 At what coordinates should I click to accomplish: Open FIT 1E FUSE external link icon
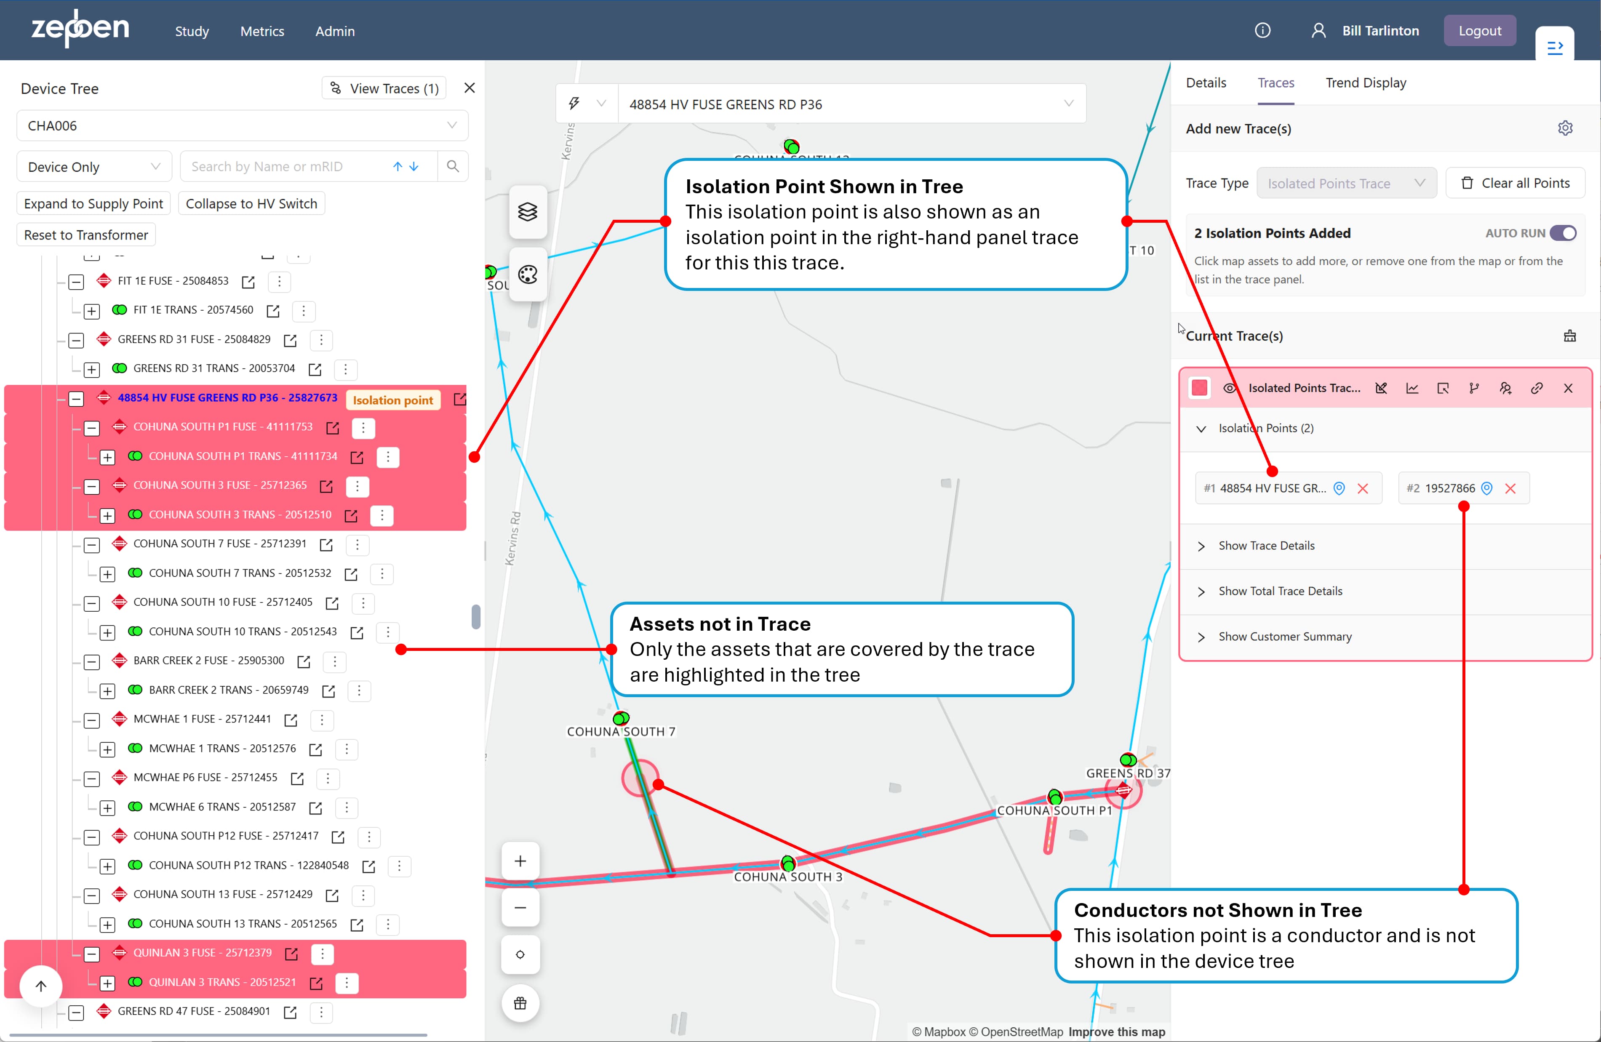[x=248, y=282]
